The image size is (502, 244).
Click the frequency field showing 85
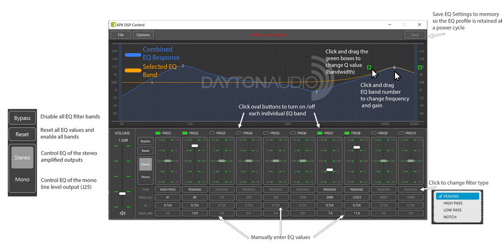195,198
